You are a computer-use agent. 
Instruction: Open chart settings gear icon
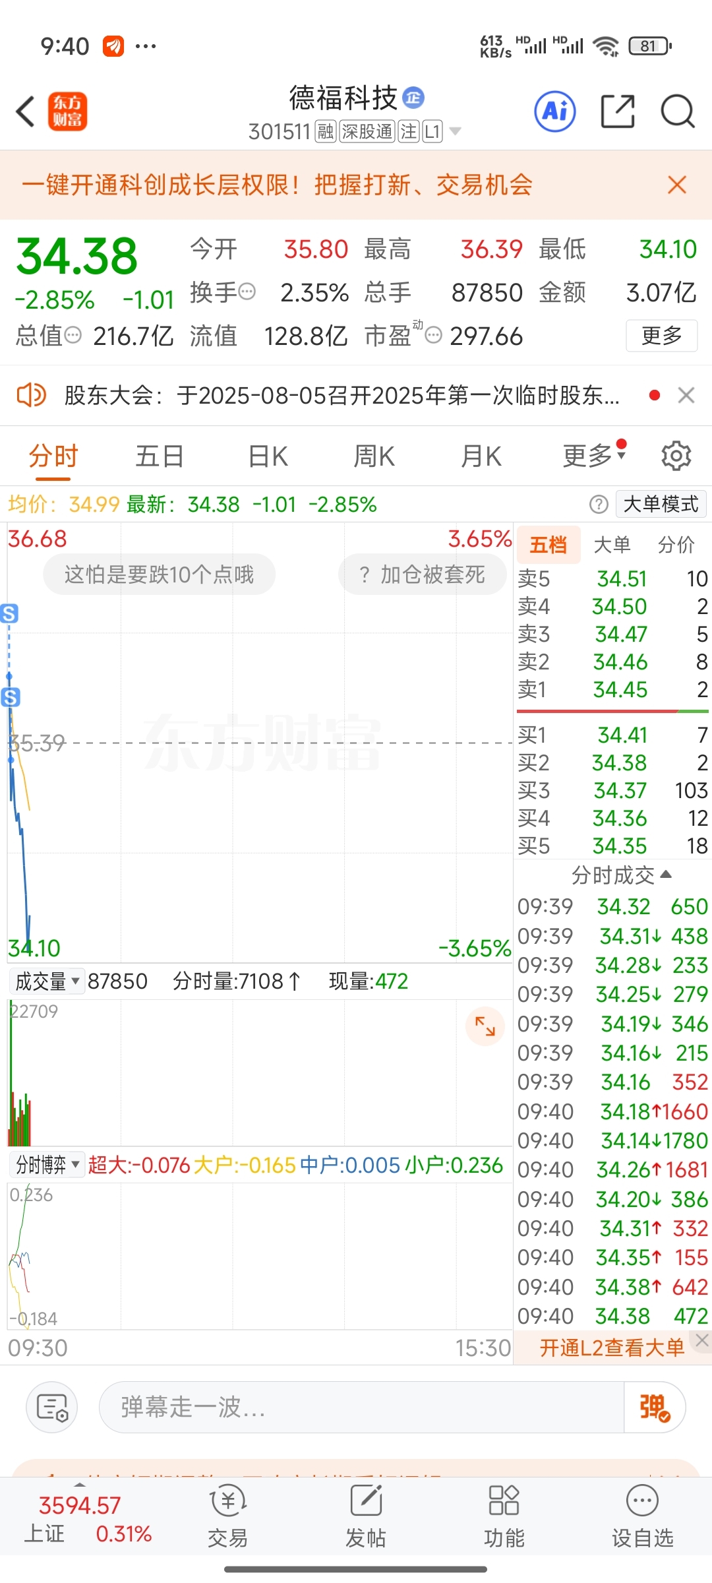coord(676,456)
